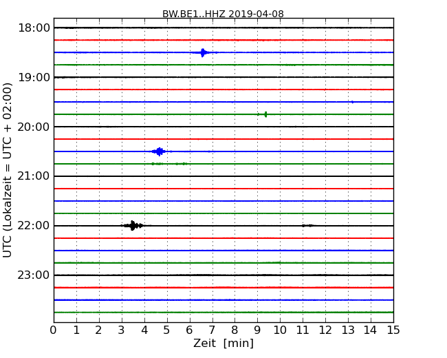Click the 23:00 label on the time axis

pos(34,275)
